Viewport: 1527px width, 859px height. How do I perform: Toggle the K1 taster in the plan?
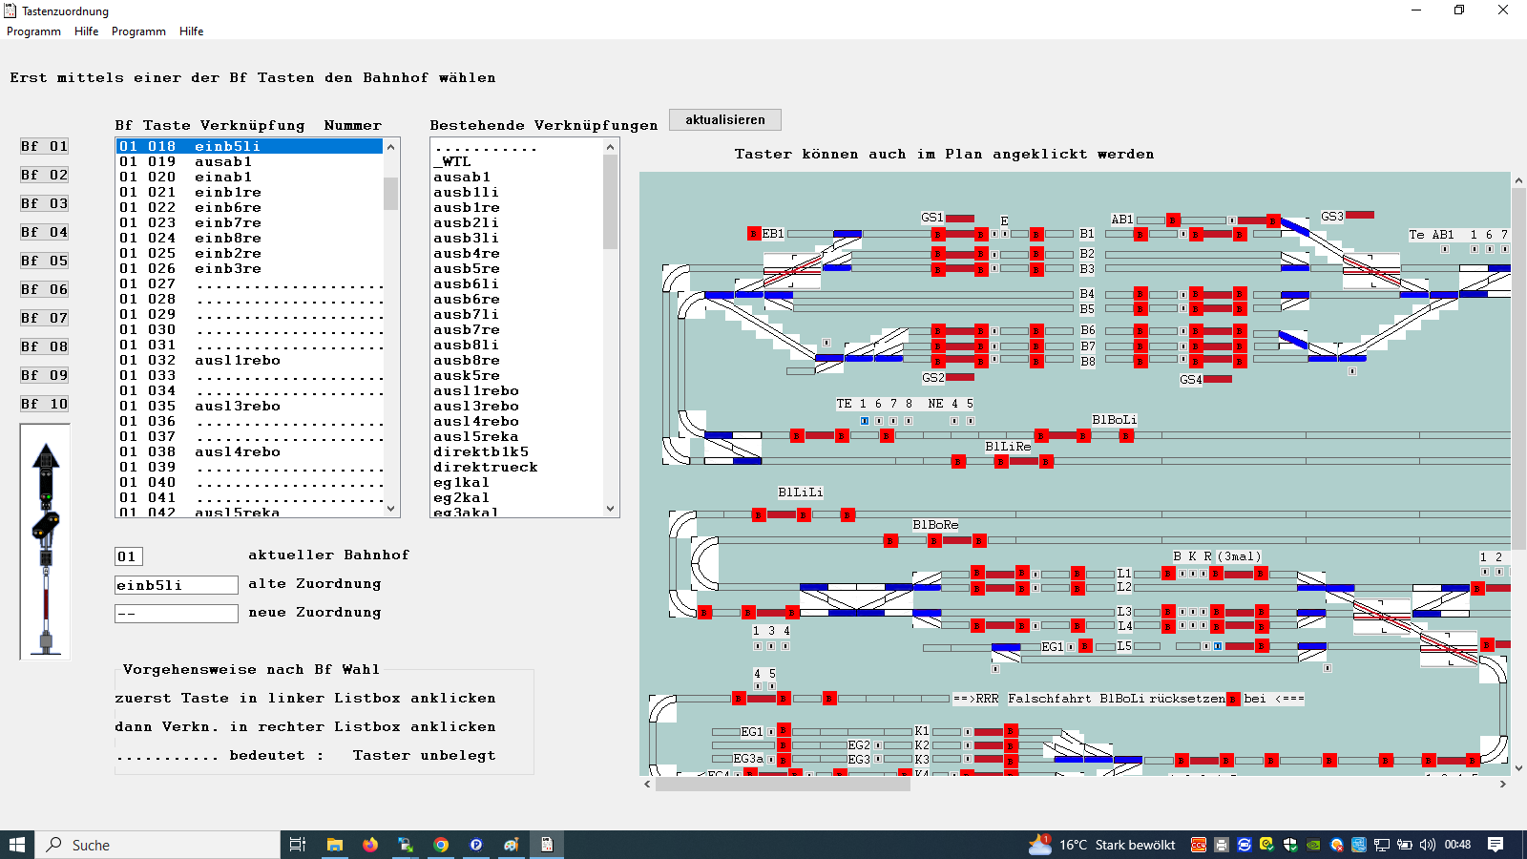(968, 732)
